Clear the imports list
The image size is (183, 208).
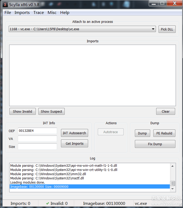click(165, 111)
